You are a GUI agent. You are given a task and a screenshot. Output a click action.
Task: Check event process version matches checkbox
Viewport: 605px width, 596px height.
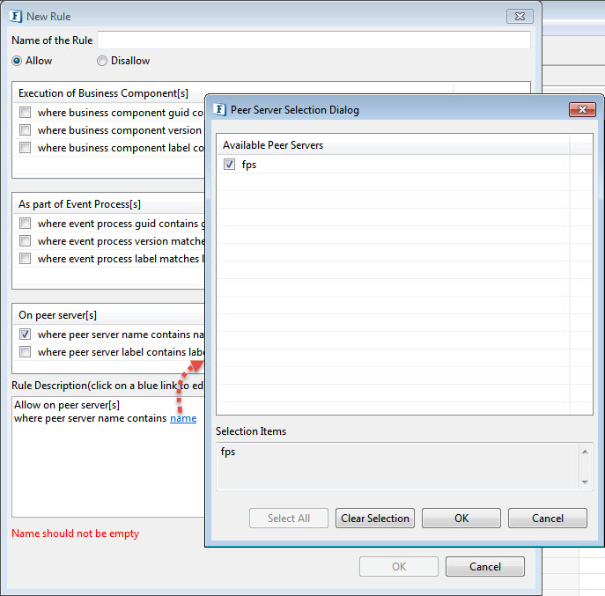click(x=26, y=241)
